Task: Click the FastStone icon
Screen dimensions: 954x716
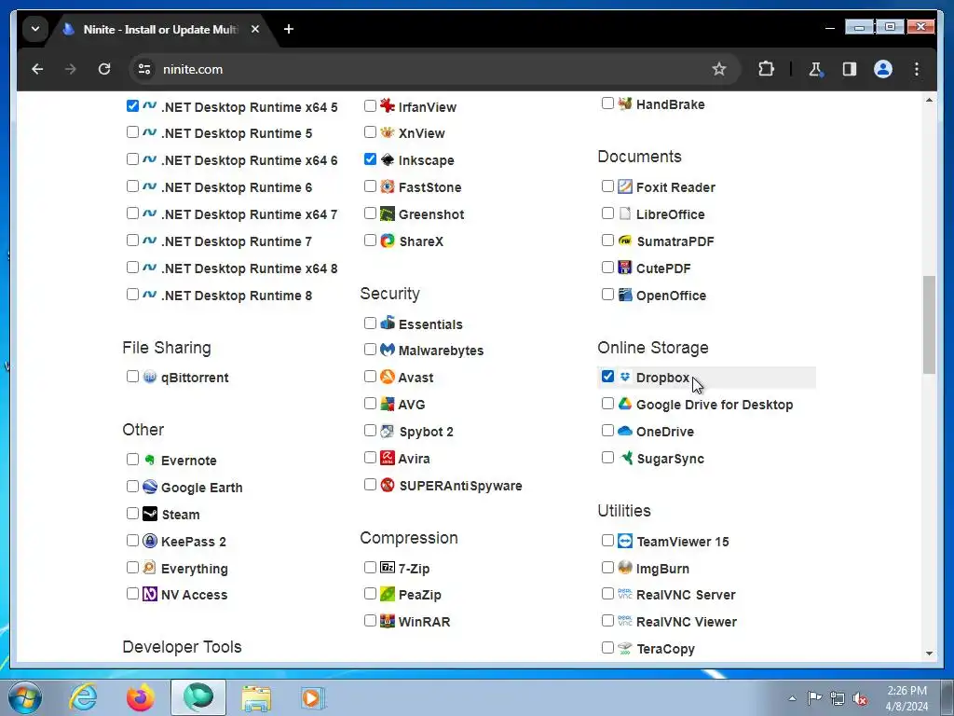Action: coord(387,186)
